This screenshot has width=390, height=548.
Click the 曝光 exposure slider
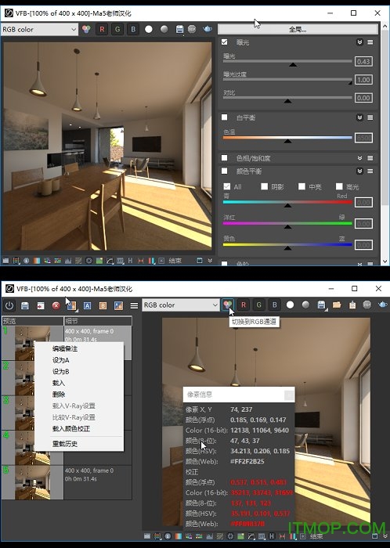point(287,62)
